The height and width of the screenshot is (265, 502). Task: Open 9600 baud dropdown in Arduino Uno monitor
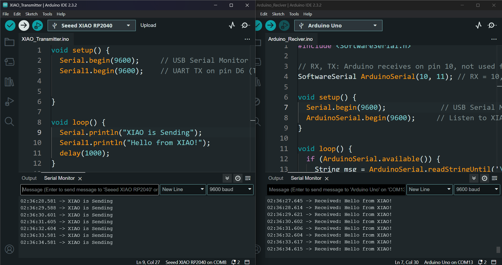tap(477, 189)
